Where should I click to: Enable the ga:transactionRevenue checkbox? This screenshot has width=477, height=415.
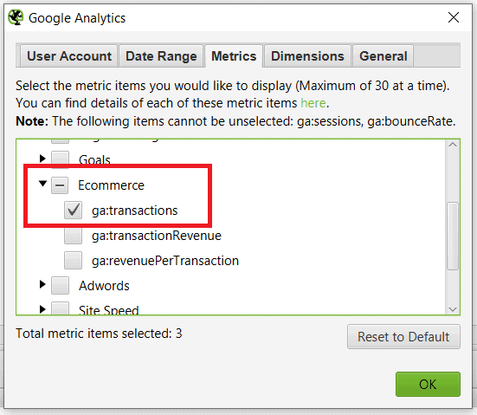(x=73, y=236)
